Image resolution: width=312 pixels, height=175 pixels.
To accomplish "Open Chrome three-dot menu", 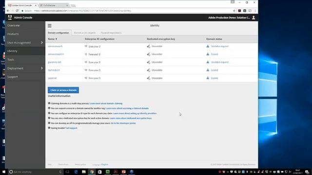I will click(255, 11).
